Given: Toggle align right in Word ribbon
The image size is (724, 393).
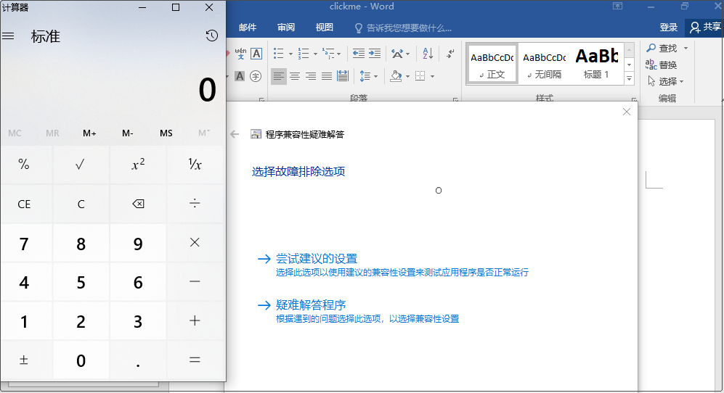Looking at the screenshot, I should tap(311, 76).
